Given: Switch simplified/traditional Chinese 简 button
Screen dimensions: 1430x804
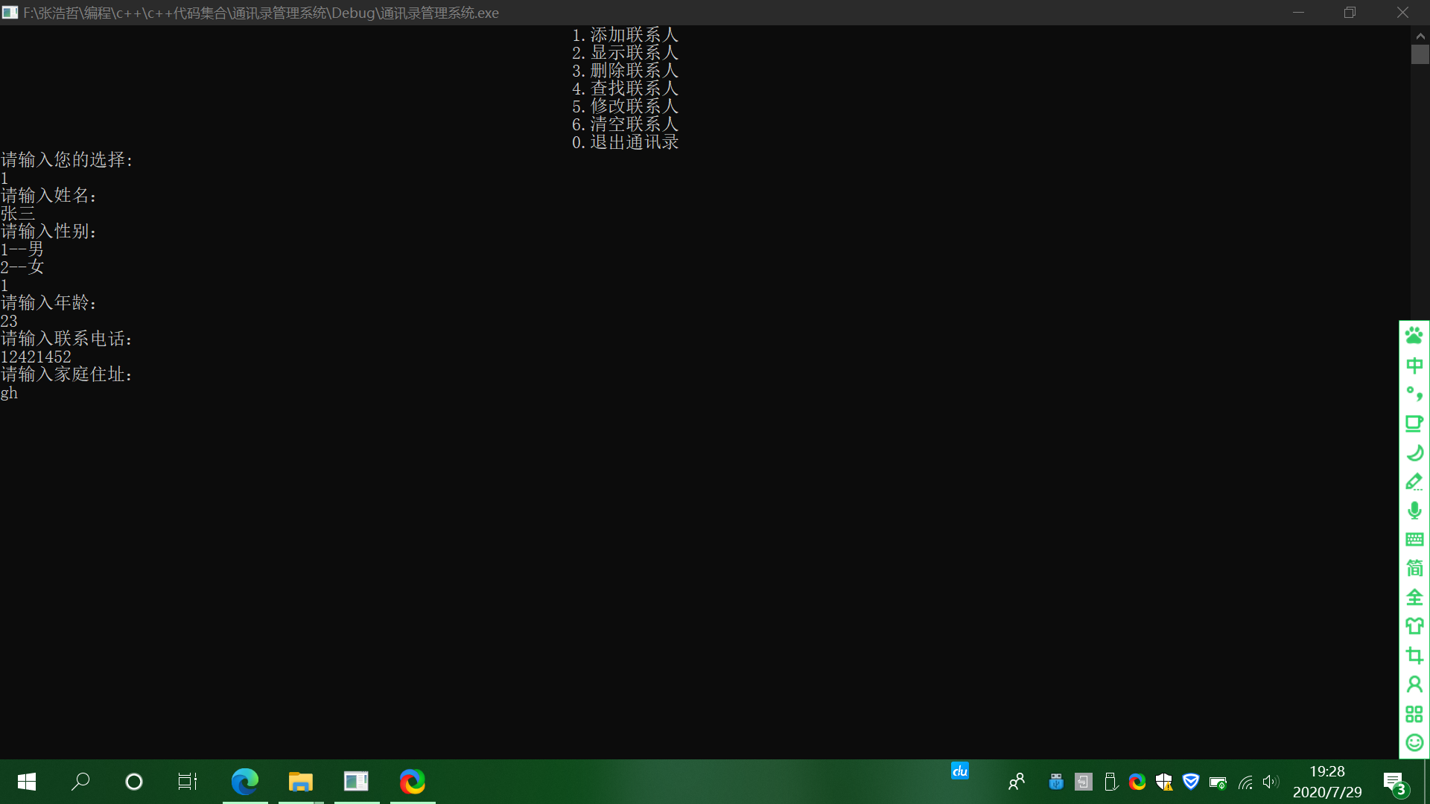Looking at the screenshot, I should (1414, 568).
